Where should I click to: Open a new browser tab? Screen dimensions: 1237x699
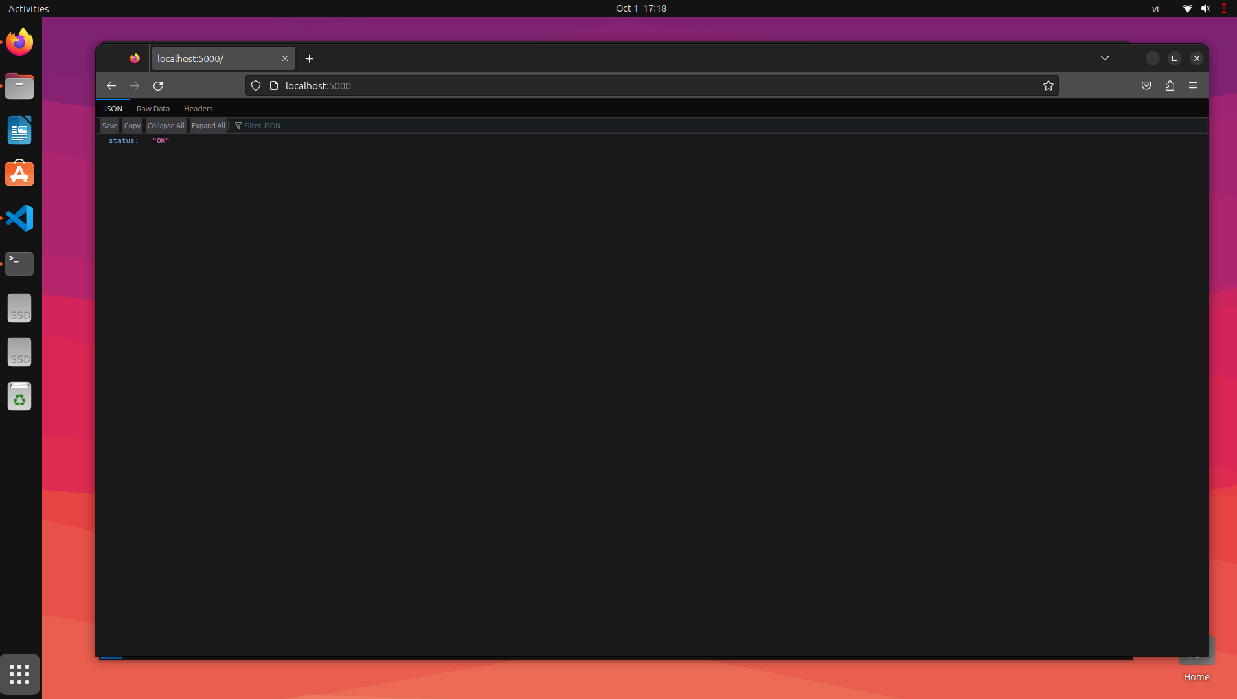310,58
